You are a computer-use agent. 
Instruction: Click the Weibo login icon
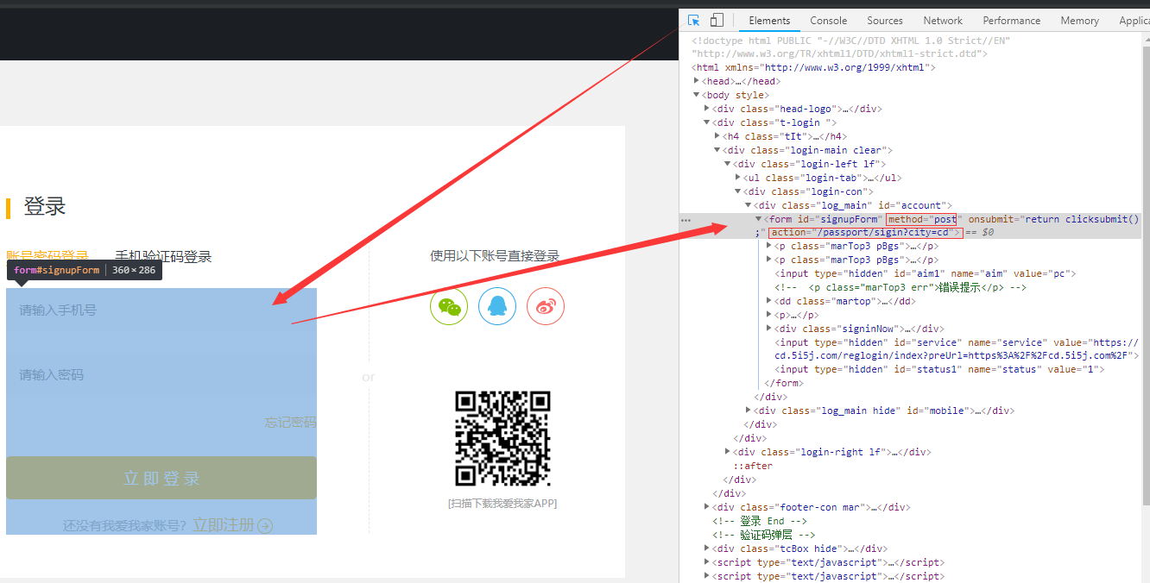pyautogui.click(x=546, y=306)
